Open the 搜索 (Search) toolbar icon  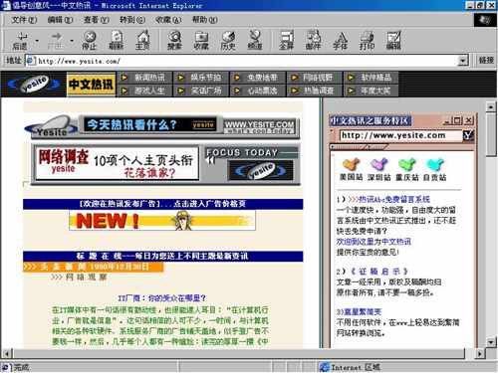pyautogui.click(x=174, y=40)
